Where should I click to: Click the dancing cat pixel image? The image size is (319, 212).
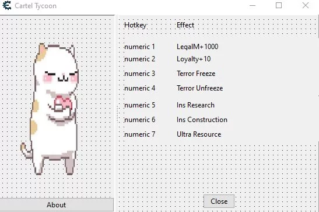tap(50, 109)
